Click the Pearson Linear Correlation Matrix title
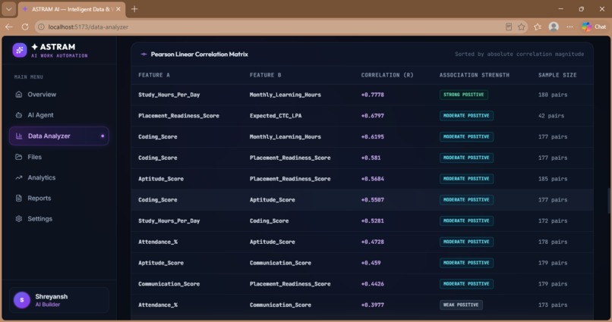This screenshot has height=322, width=612. point(200,54)
